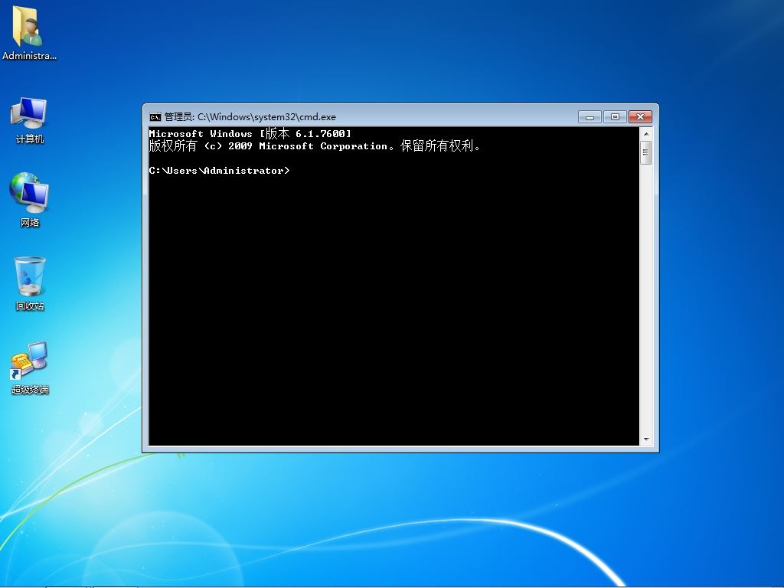The width and height of the screenshot is (784, 588).
Task: Select the 超级终端 shortcut icon
Action: [30, 368]
